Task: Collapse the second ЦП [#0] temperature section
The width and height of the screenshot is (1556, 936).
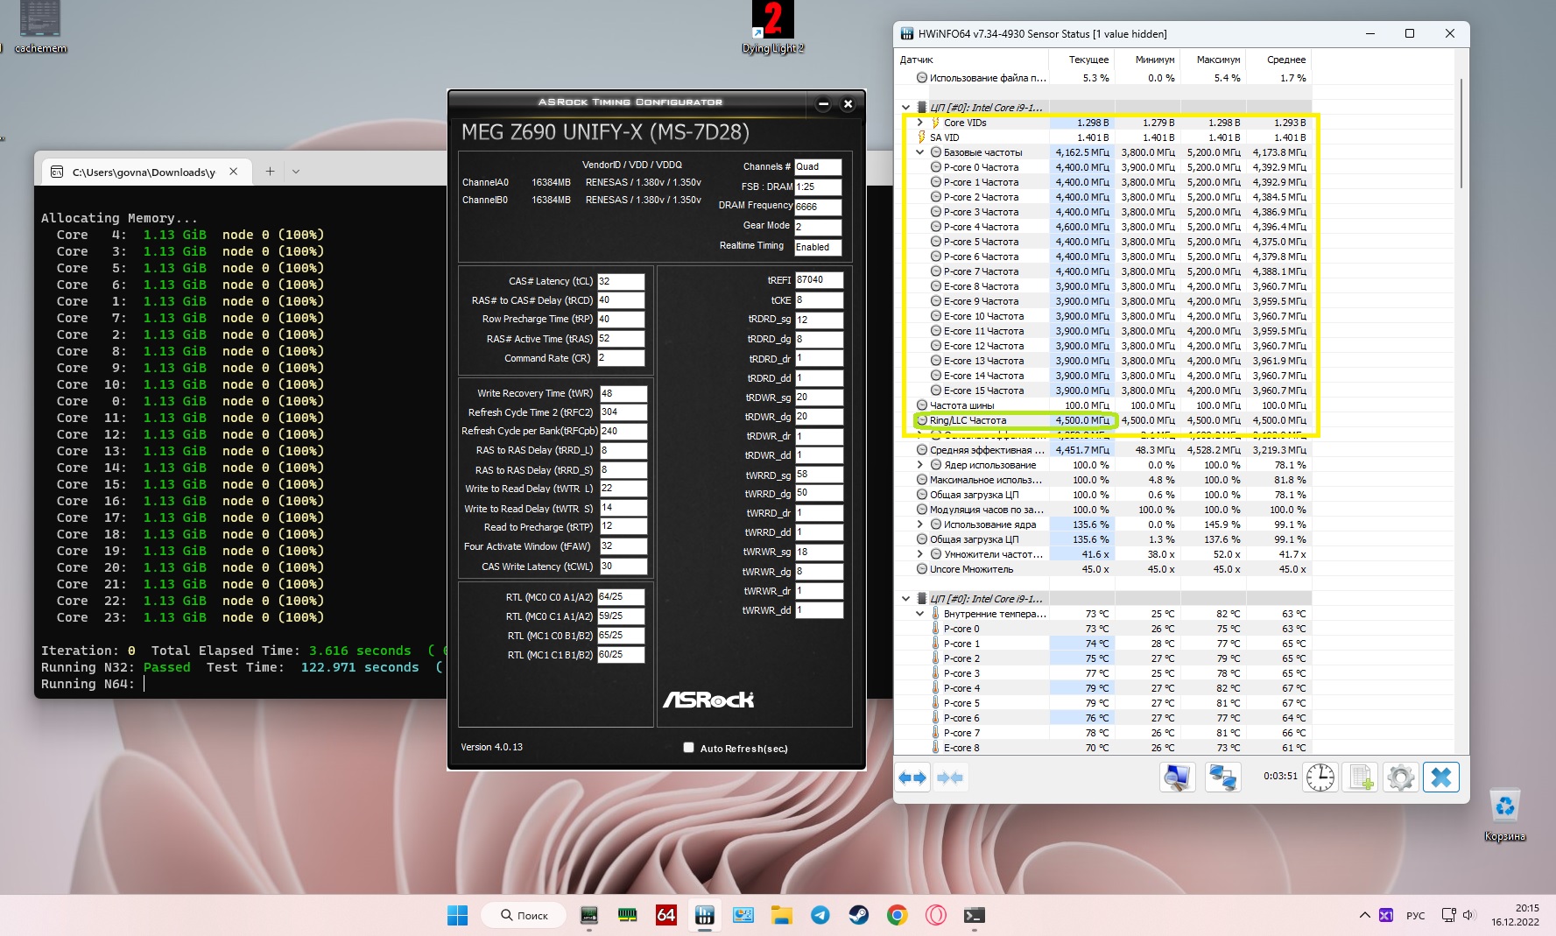Action: [905, 599]
